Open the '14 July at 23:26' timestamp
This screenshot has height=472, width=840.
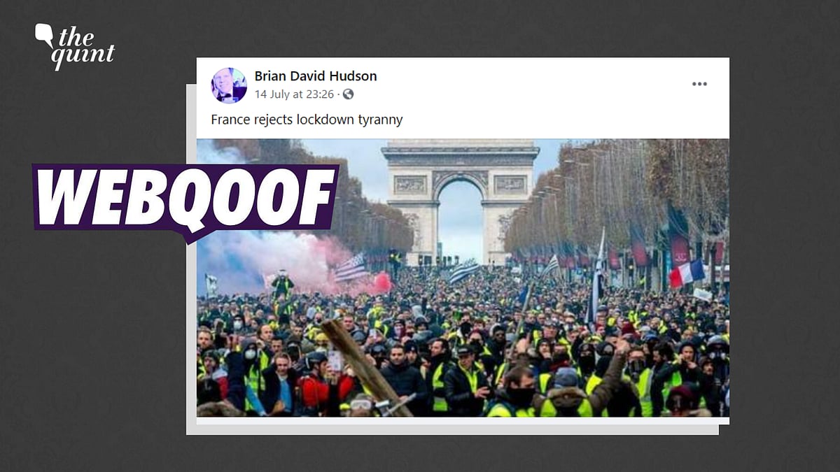point(294,94)
